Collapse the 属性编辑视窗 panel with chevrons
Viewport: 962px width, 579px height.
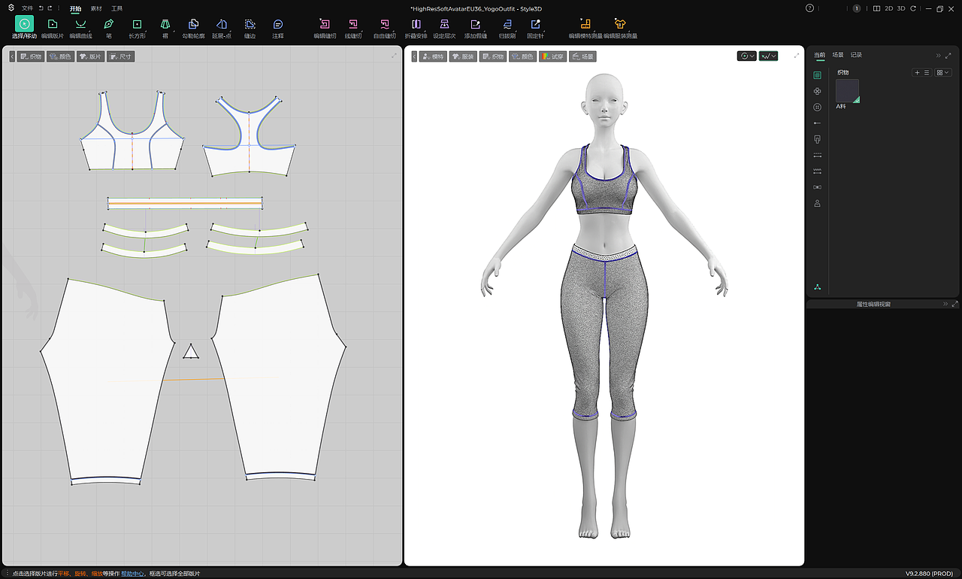pyautogui.click(x=945, y=304)
